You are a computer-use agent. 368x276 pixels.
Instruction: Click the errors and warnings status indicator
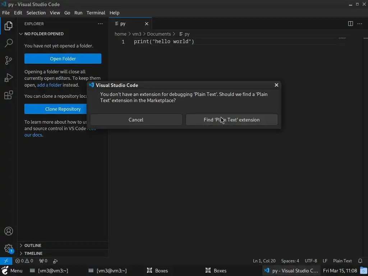click(x=24, y=261)
